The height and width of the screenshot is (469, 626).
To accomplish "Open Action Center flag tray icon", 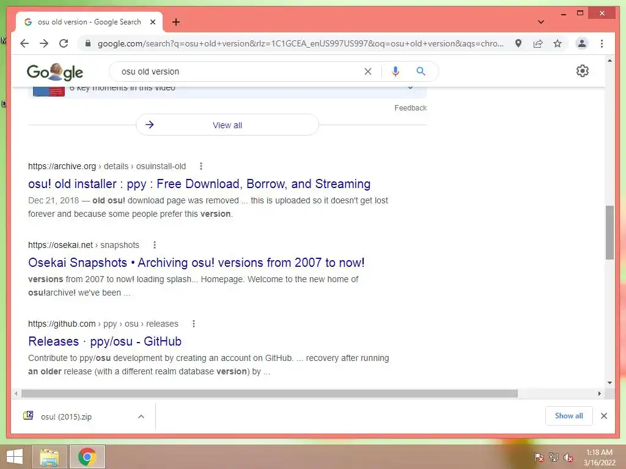I will [x=539, y=457].
